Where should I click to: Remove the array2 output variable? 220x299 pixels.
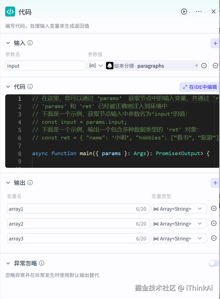(214, 223)
